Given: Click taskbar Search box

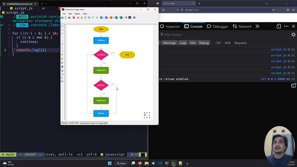Looking at the screenshot, I should (x=122, y=163).
